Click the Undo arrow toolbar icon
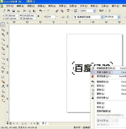 point(41,11)
